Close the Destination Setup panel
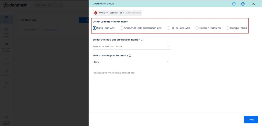This screenshot has height=126, width=262. click(254, 4)
